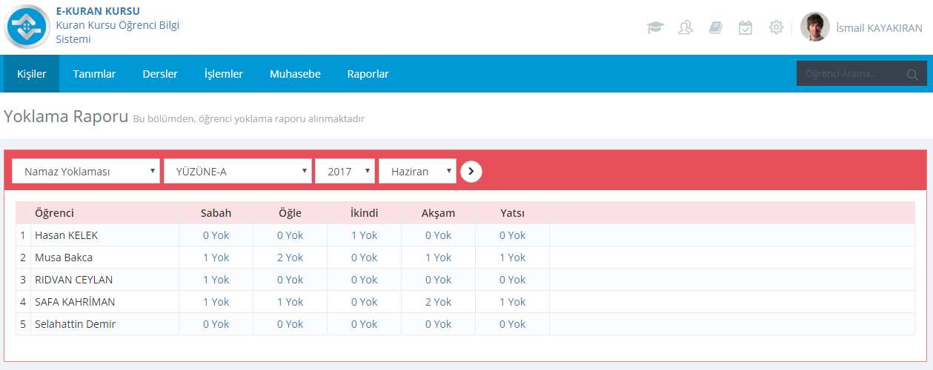Screen dimensions: 933x370
Task: Open the Tanımlar menu
Action: (94, 74)
